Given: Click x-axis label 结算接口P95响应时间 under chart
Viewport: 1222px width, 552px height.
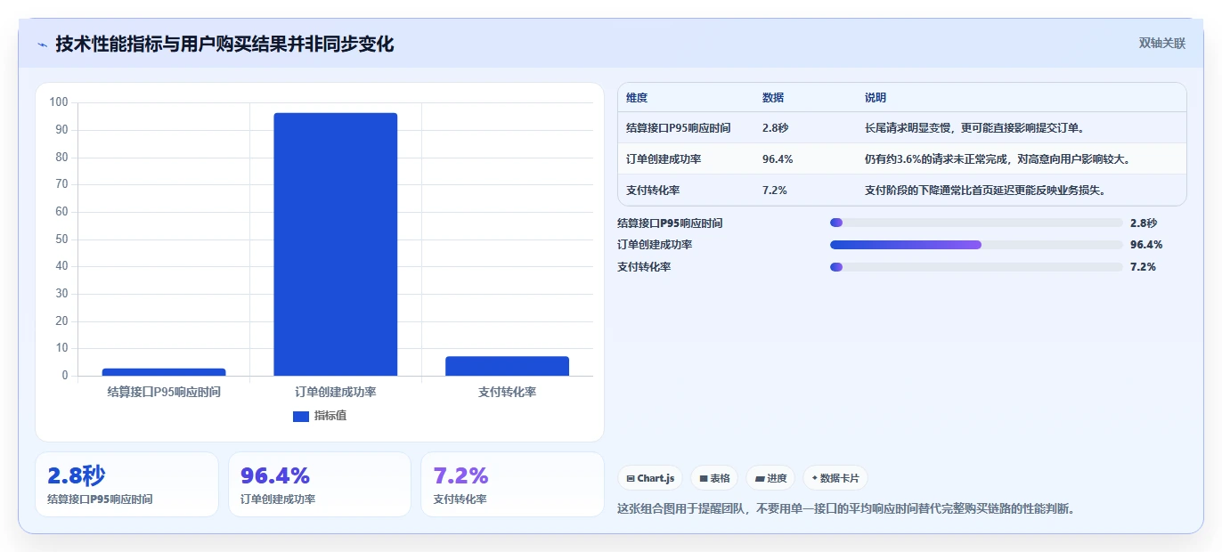Looking at the screenshot, I should click(x=164, y=392).
